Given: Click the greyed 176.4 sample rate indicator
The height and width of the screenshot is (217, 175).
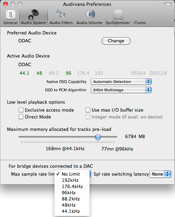Looking at the screenshot, I should pyautogui.click(x=83, y=73).
